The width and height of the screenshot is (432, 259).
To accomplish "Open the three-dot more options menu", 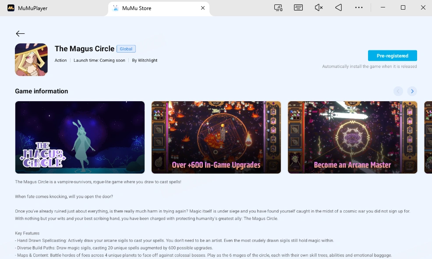I will [x=359, y=8].
